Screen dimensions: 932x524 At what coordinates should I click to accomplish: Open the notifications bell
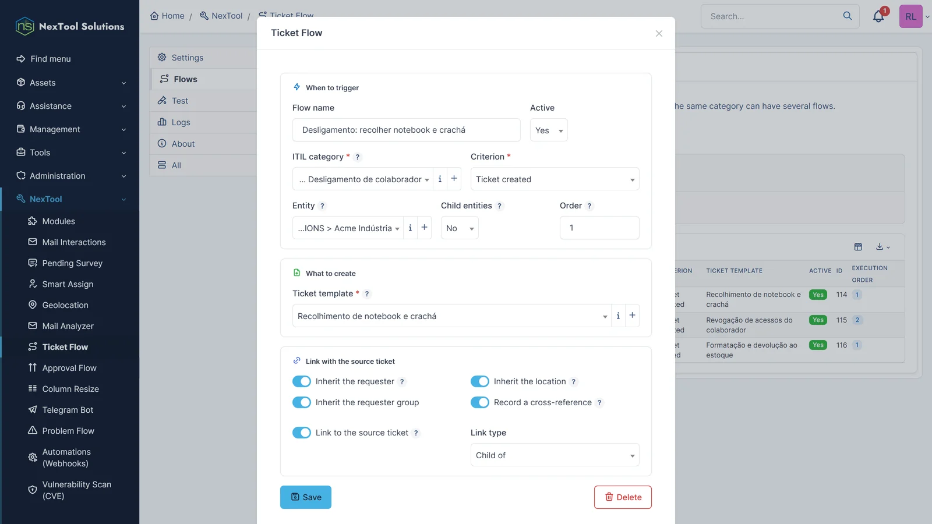pyautogui.click(x=878, y=16)
